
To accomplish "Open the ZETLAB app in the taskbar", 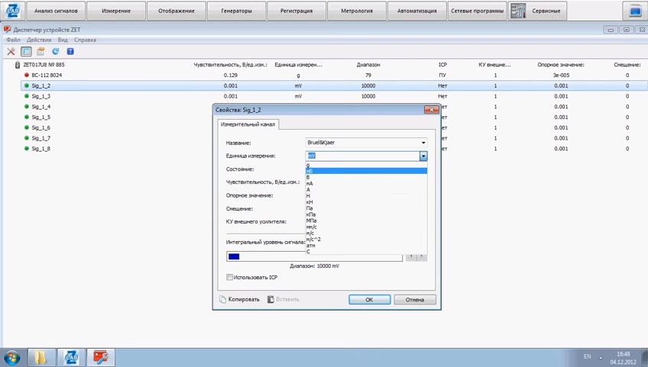I will [71, 357].
